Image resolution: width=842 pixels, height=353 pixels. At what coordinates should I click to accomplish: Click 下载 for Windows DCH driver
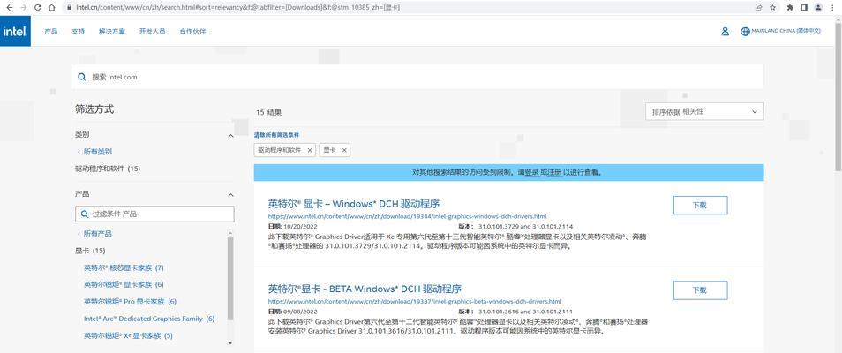point(700,206)
